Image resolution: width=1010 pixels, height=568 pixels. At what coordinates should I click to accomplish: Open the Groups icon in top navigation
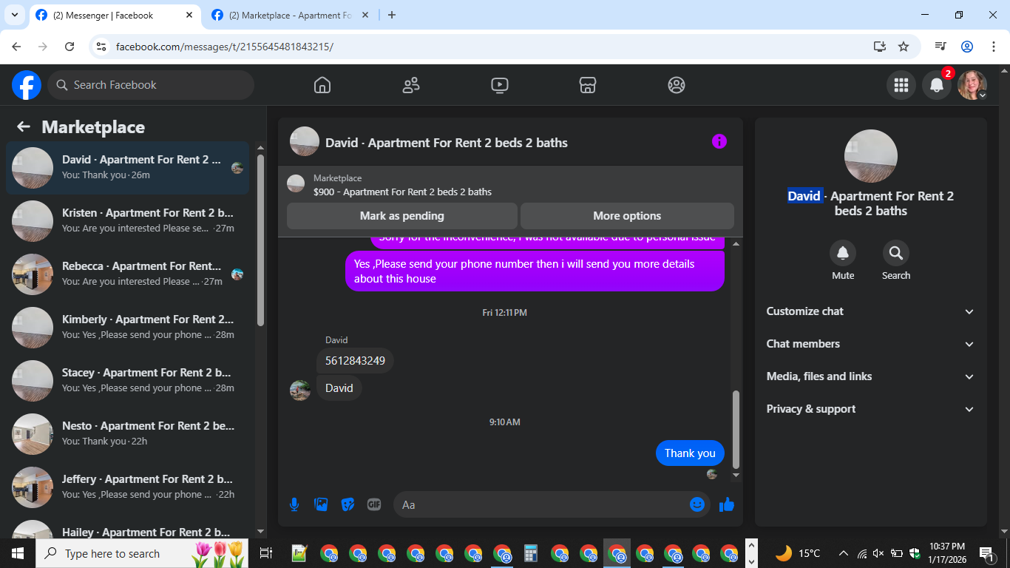[677, 85]
